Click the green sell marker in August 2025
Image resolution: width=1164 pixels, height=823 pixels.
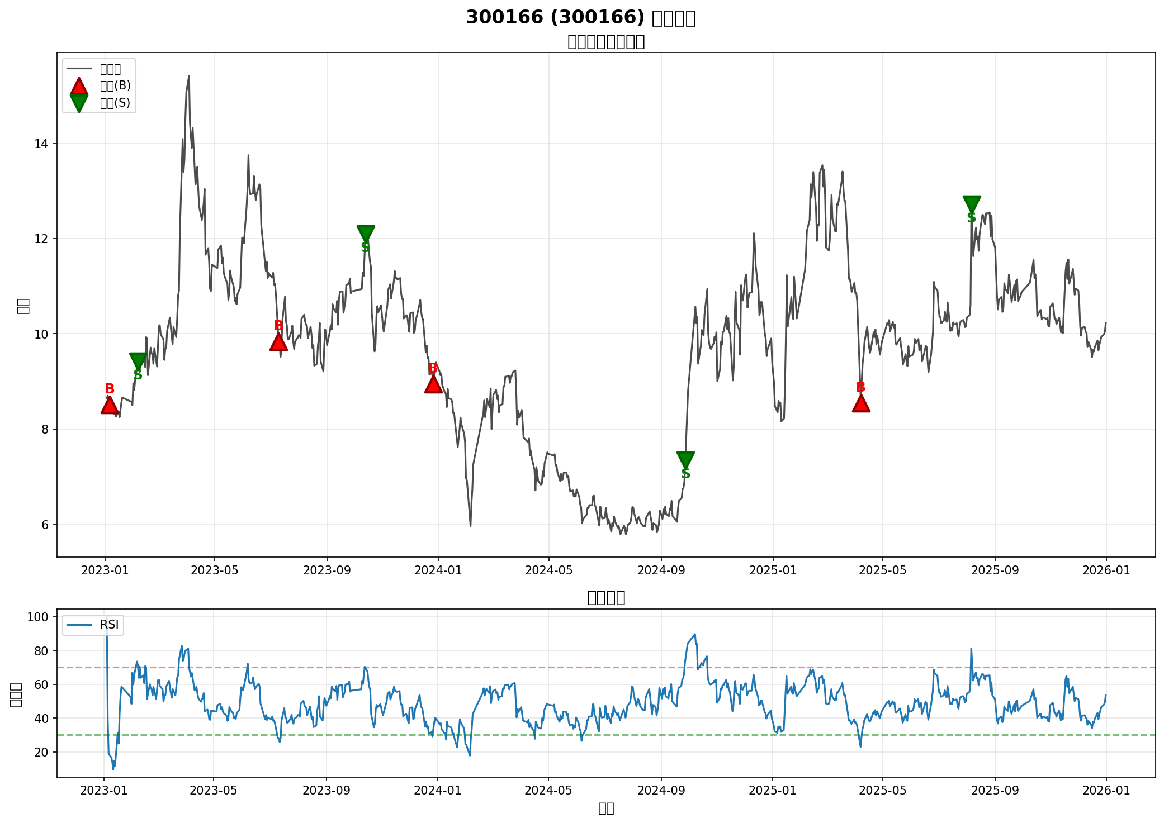(x=972, y=204)
